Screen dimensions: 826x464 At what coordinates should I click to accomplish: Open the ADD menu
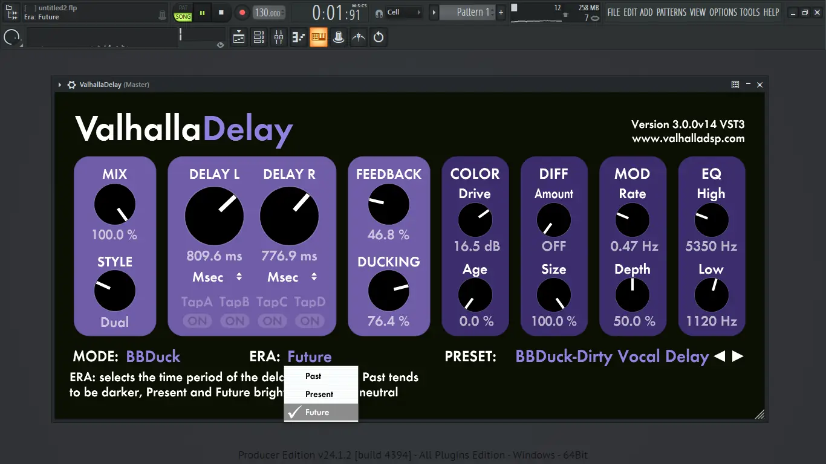coord(646,12)
